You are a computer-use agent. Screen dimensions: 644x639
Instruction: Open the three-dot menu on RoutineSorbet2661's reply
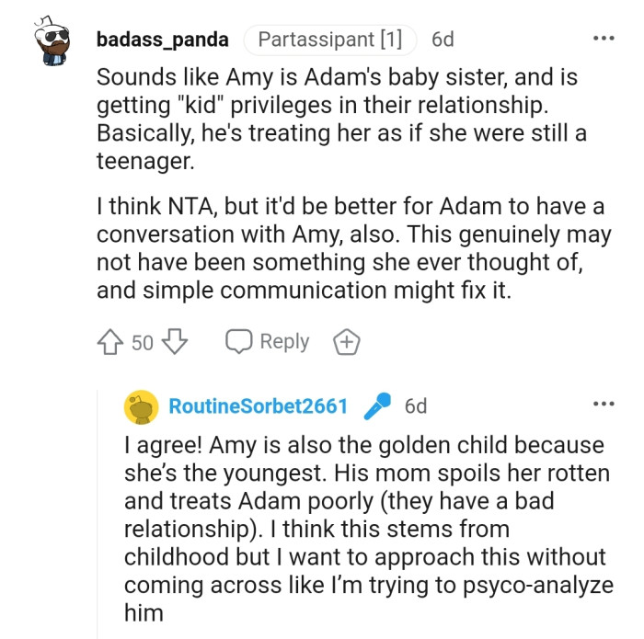(x=603, y=404)
